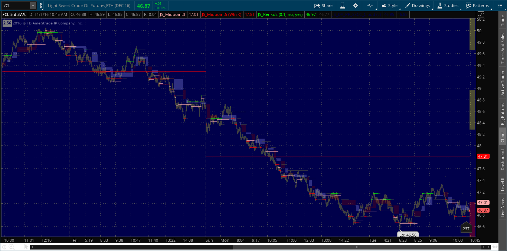Expand the Drawings dropdown menu
The width and height of the screenshot is (507, 251).
(x=418, y=6)
